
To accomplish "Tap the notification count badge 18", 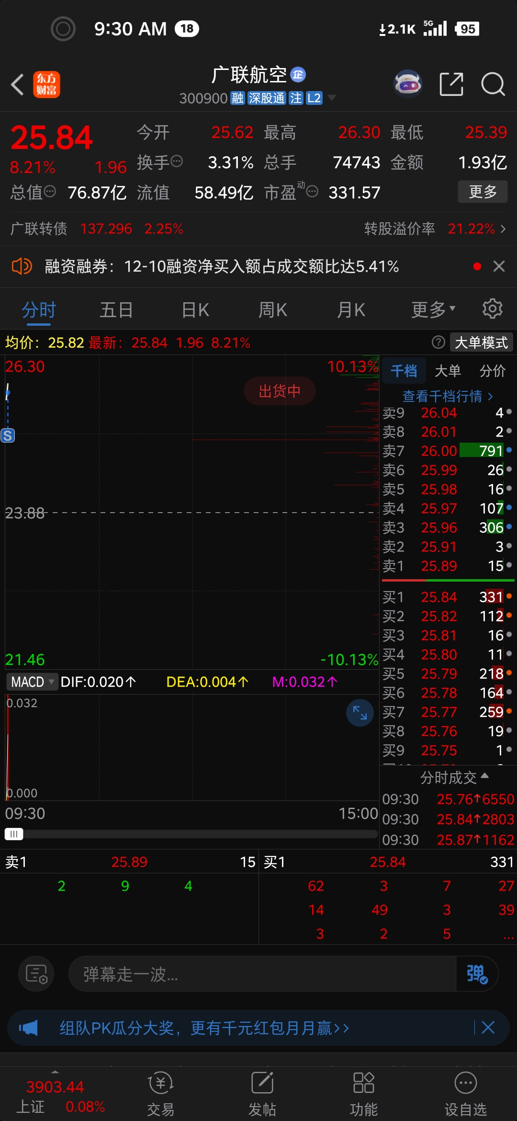I will [x=187, y=29].
